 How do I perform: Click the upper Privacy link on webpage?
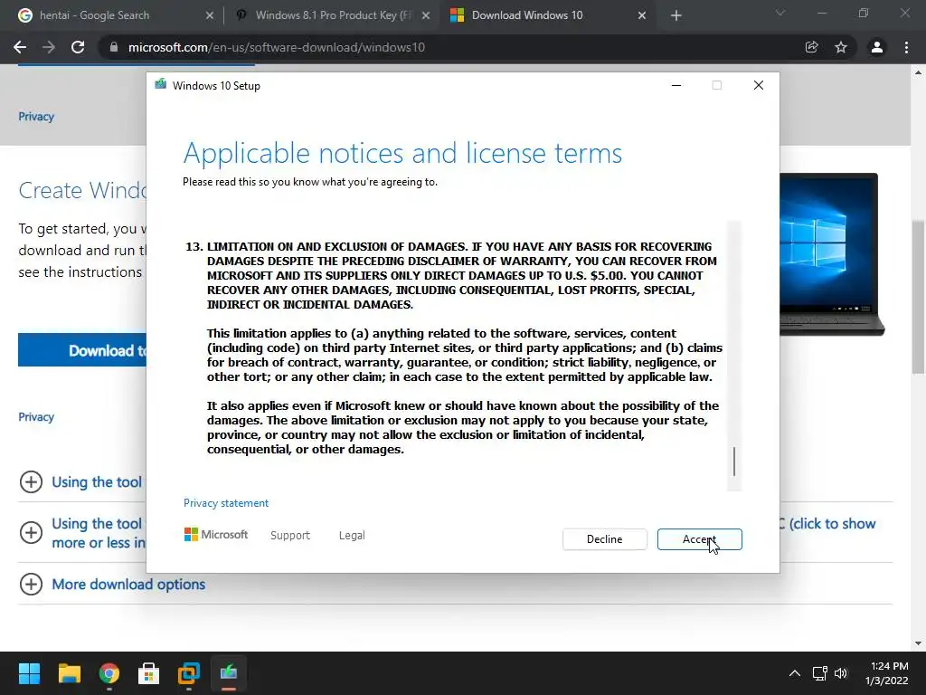click(36, 117)
